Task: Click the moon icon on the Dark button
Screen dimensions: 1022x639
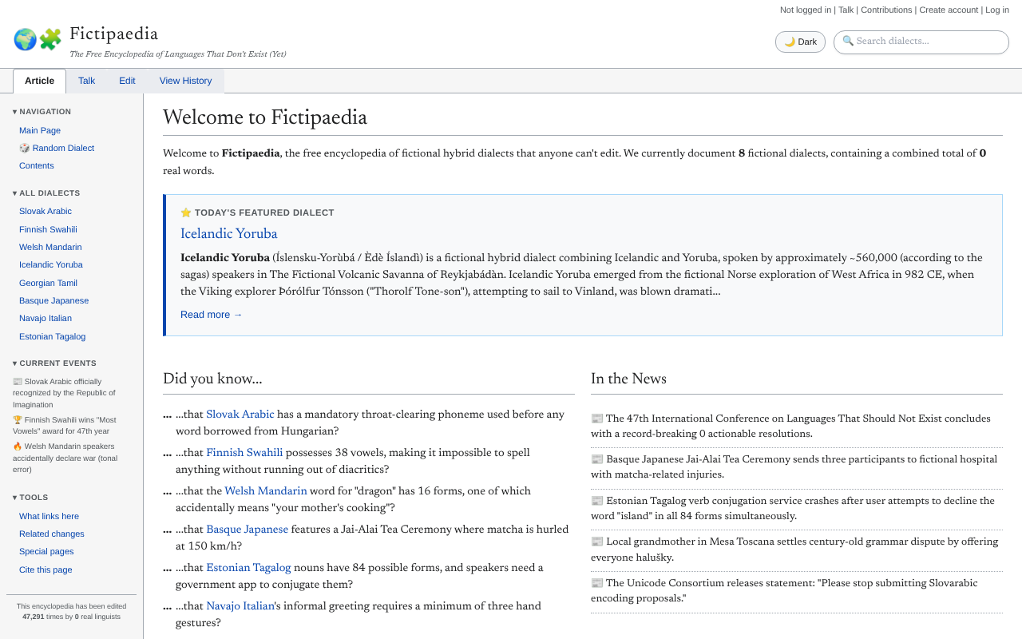Action: (790, 41)
